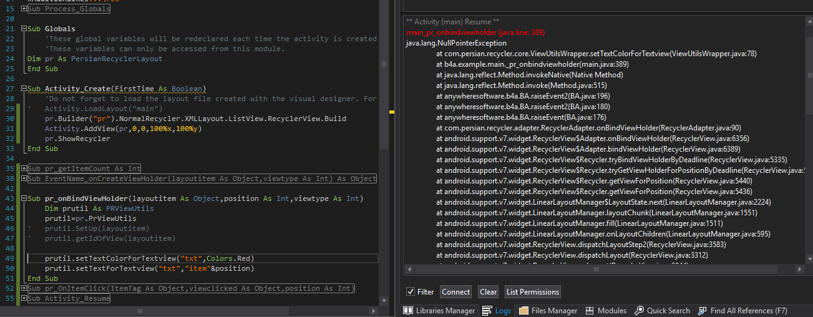Click the logs horizontal scrollbar right arrow
This screenshot has height=317, width=813.
800,269
